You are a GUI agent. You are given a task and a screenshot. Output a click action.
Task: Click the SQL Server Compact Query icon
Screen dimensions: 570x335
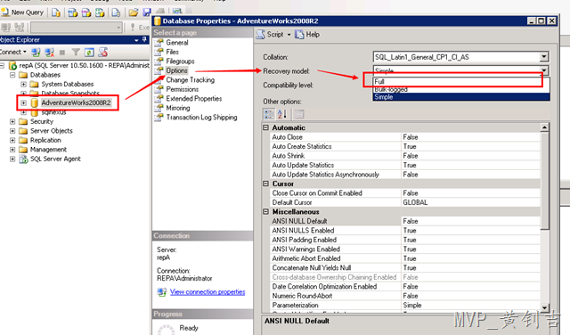(116, 12)
